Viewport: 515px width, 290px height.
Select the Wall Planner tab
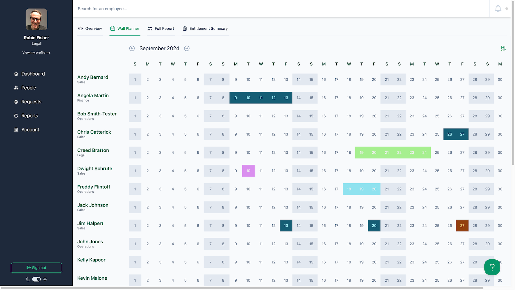click(125, 29)
